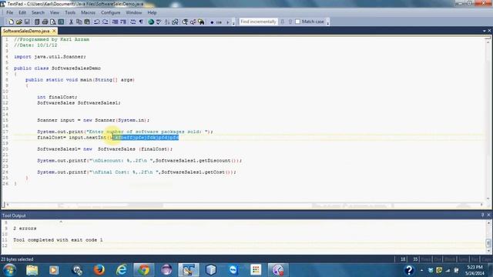493x277 pixels.
Task: Open the Replace dialog
Action: point(193,22)
